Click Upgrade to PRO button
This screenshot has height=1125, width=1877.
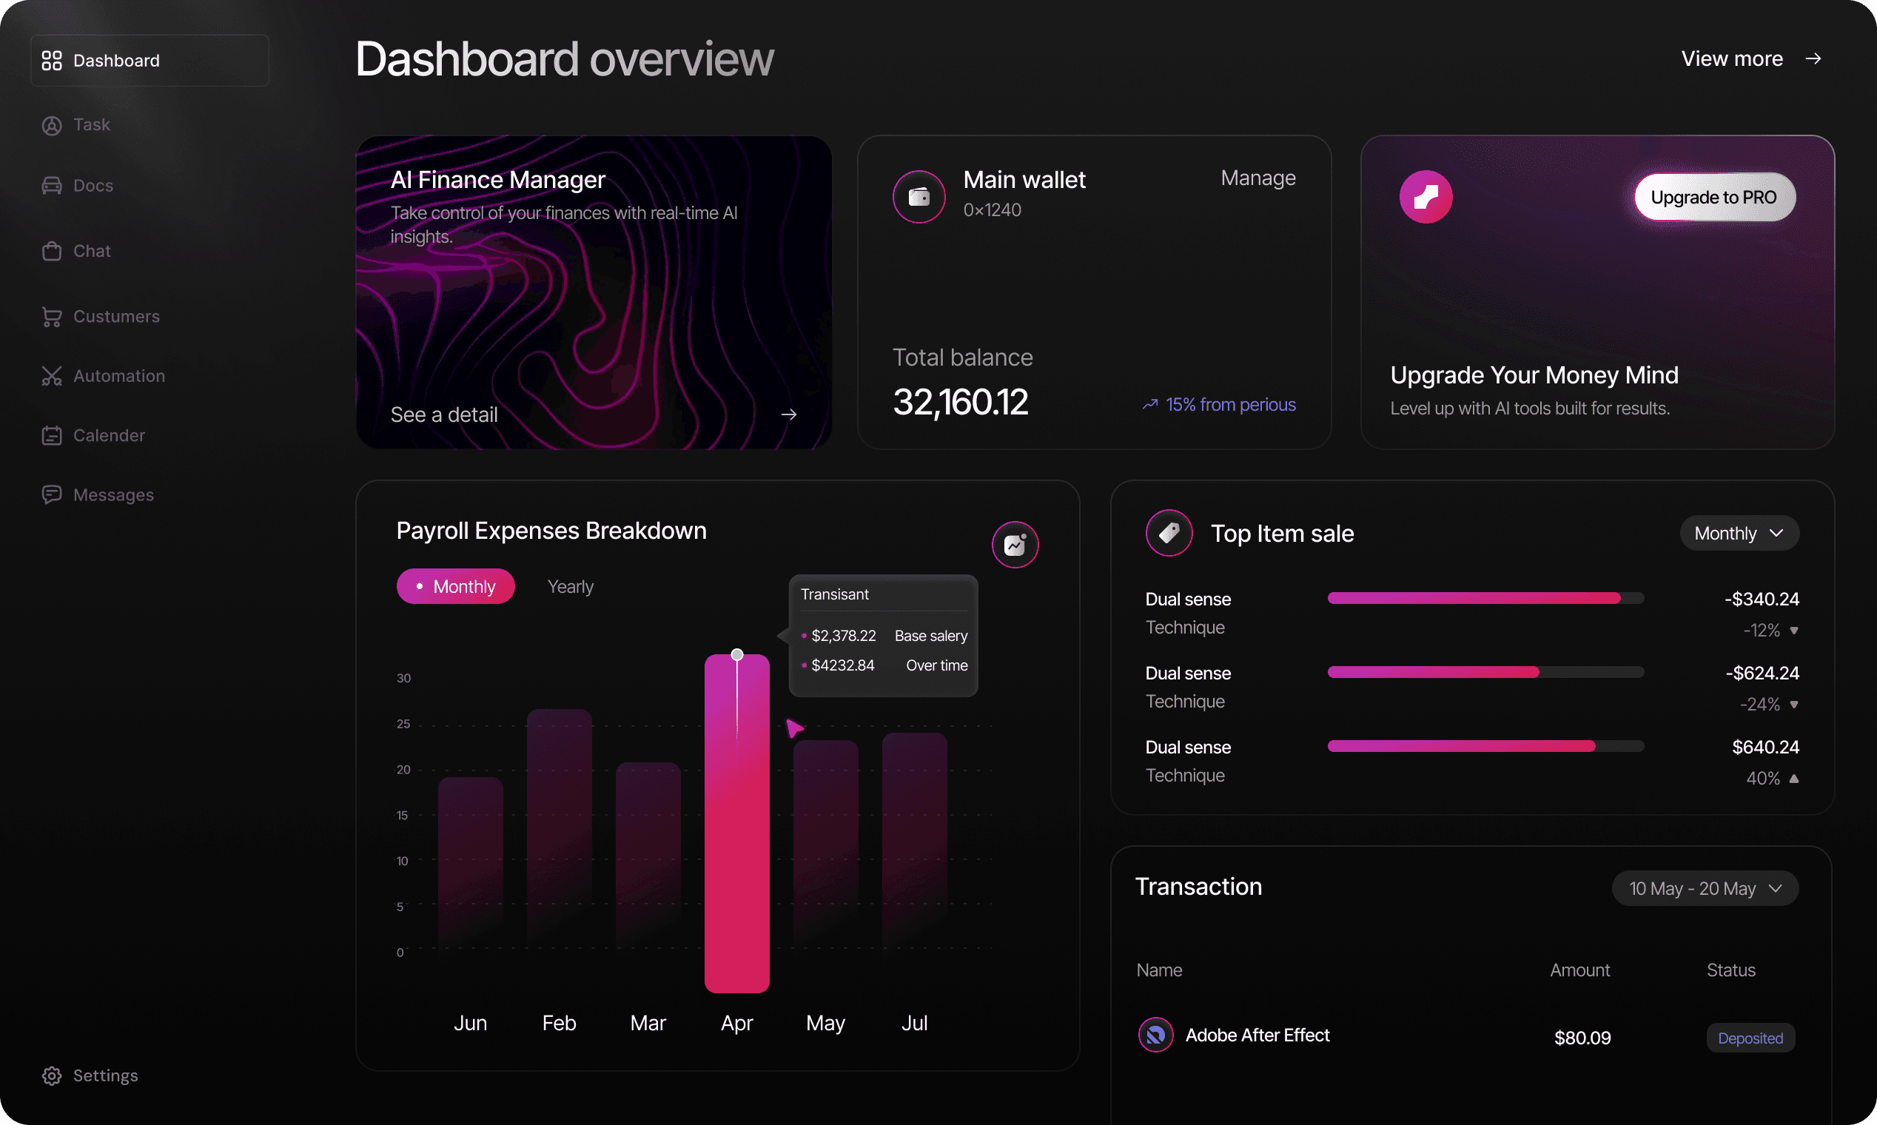point(1714,196)
